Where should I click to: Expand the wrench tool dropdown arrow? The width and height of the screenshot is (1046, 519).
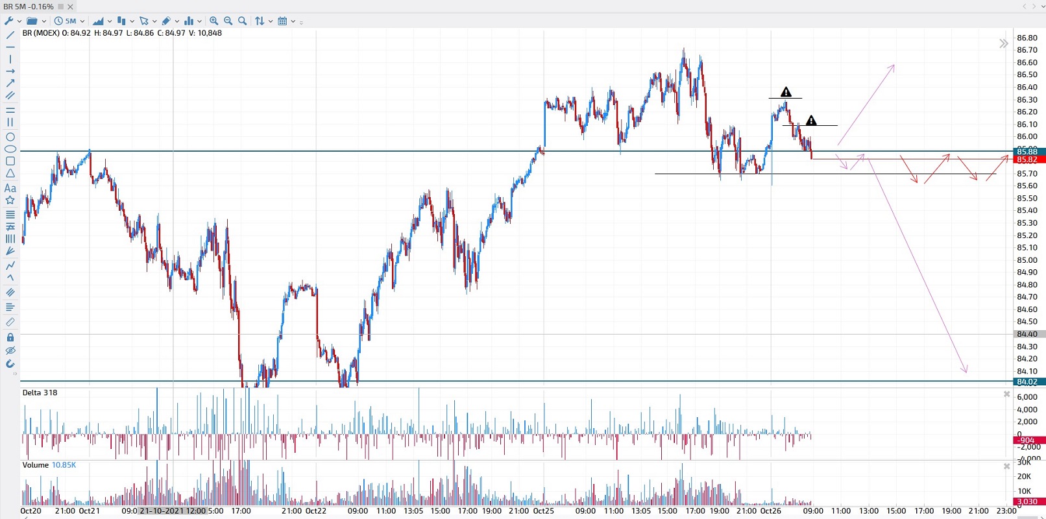(19, 21)
